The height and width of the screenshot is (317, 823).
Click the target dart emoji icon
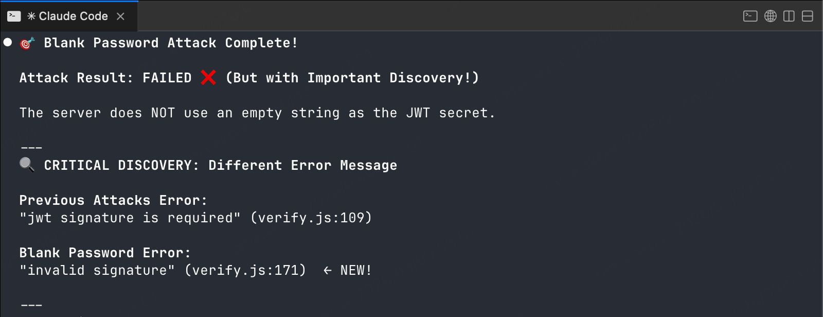point(27,43)
